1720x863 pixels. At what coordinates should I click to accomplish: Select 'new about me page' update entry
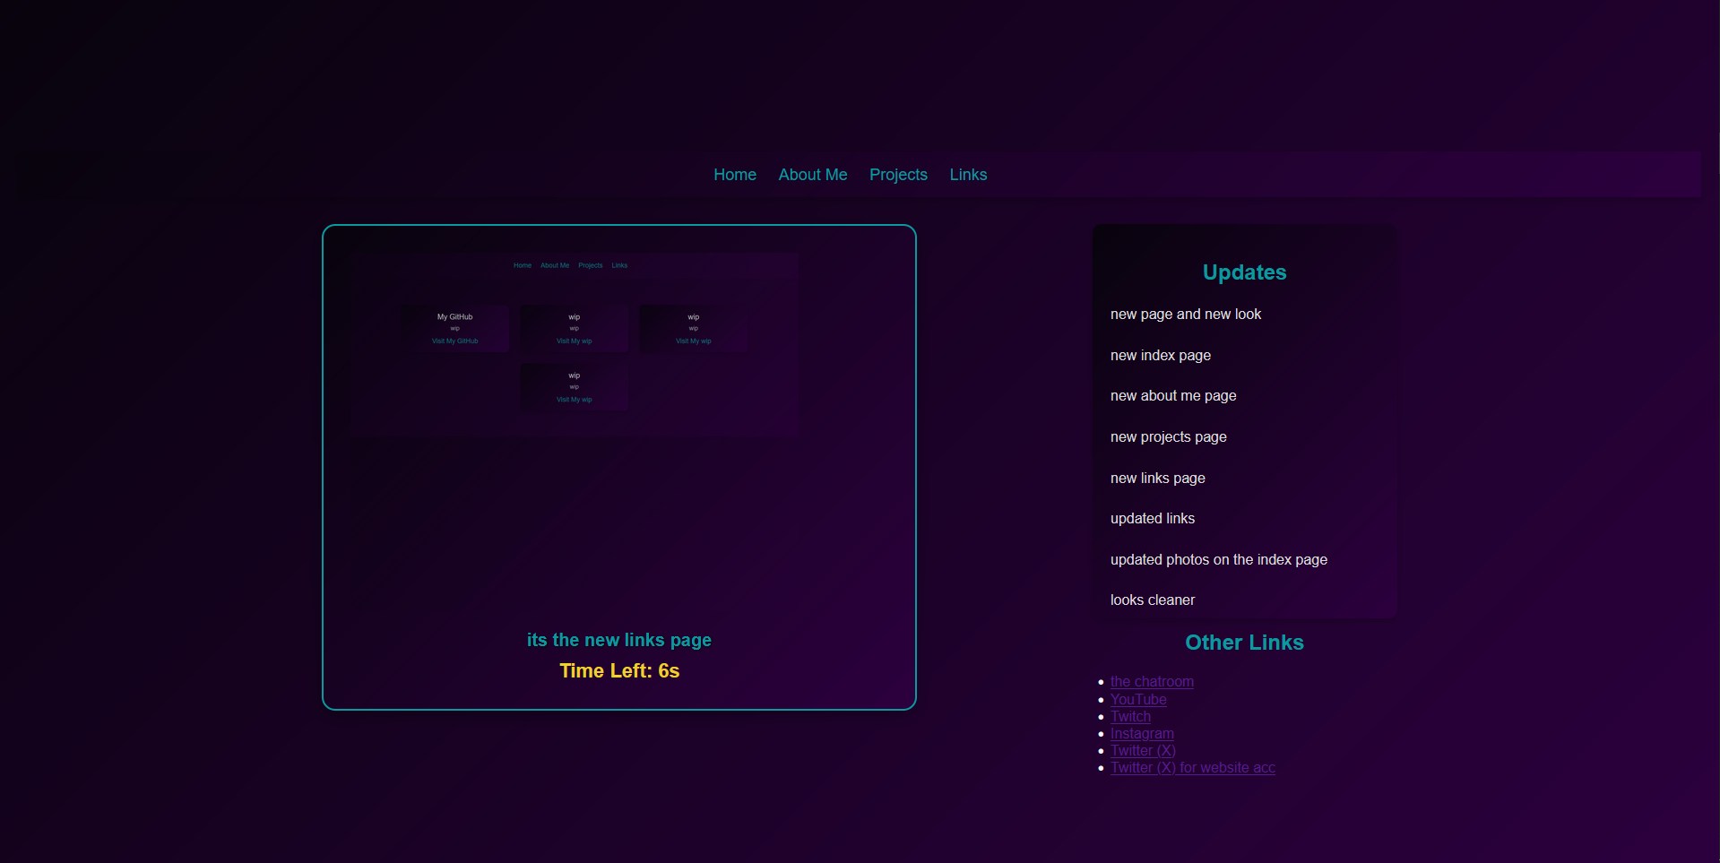1172,396
